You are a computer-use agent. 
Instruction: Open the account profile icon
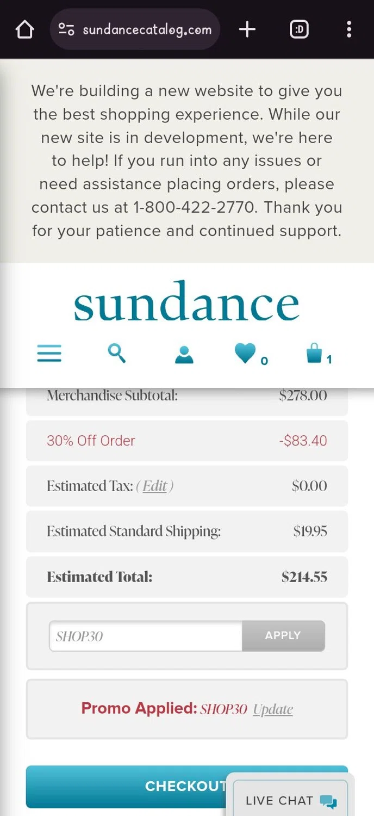184,355
